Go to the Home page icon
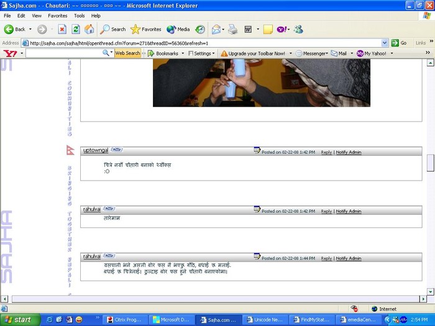 (89, 29)
